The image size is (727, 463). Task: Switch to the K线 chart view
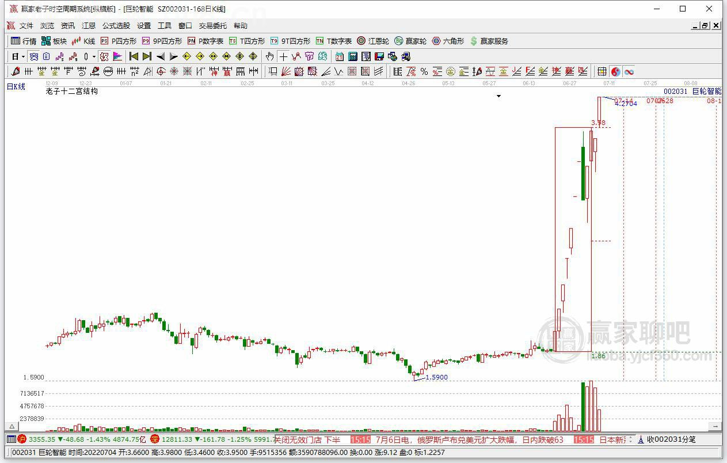click(x=83, y=41)
